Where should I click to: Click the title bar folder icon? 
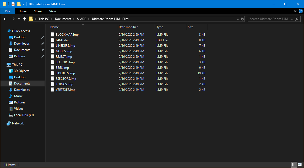click(x=4, y=4)
